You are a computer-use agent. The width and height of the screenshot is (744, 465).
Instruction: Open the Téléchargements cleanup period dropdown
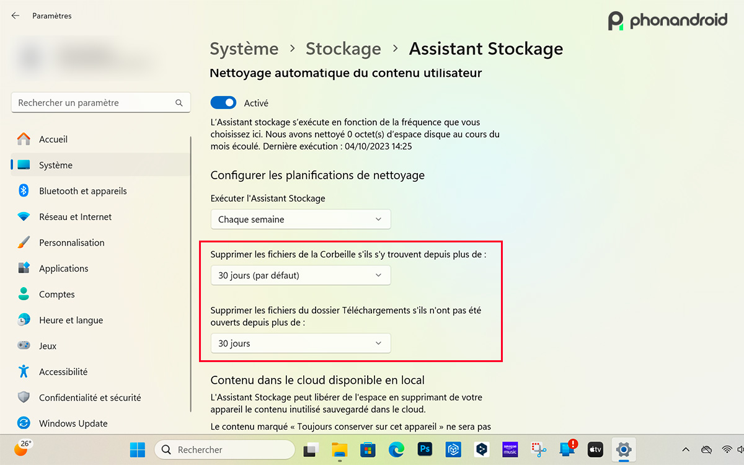tap(300, 343)
